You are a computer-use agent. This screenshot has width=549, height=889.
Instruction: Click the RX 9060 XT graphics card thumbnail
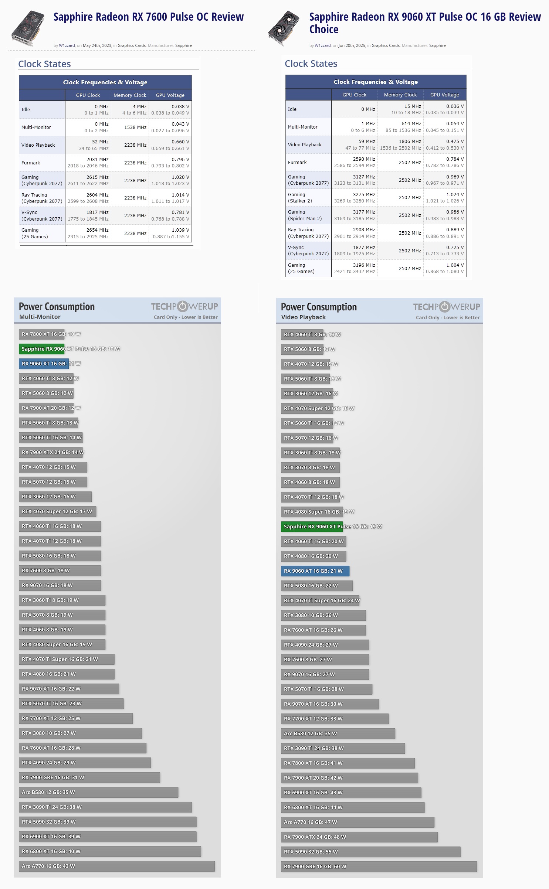[284, 28]
